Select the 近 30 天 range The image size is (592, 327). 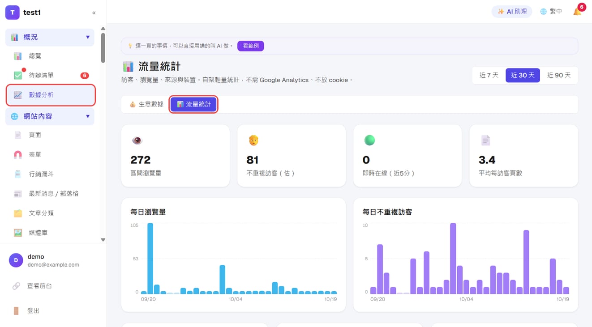(523, 75)
